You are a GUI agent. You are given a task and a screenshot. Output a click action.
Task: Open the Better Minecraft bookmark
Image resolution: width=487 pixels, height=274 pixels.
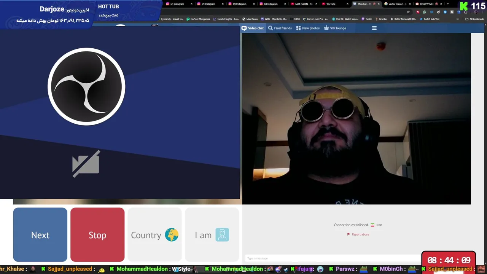tap(403, 19)
